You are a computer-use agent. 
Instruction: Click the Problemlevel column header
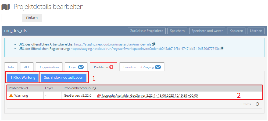point(18,88)
